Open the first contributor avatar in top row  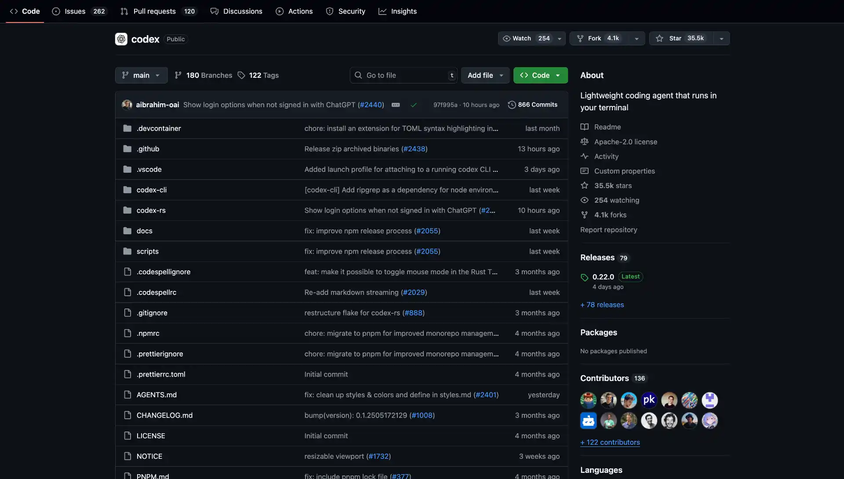pos(588,400)
